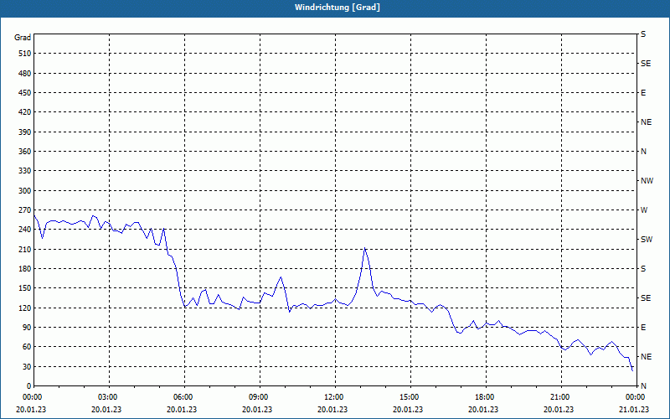Click the 'SE' compass label level with 120
This screenshot has height=419, width=670.
[646, 298]
